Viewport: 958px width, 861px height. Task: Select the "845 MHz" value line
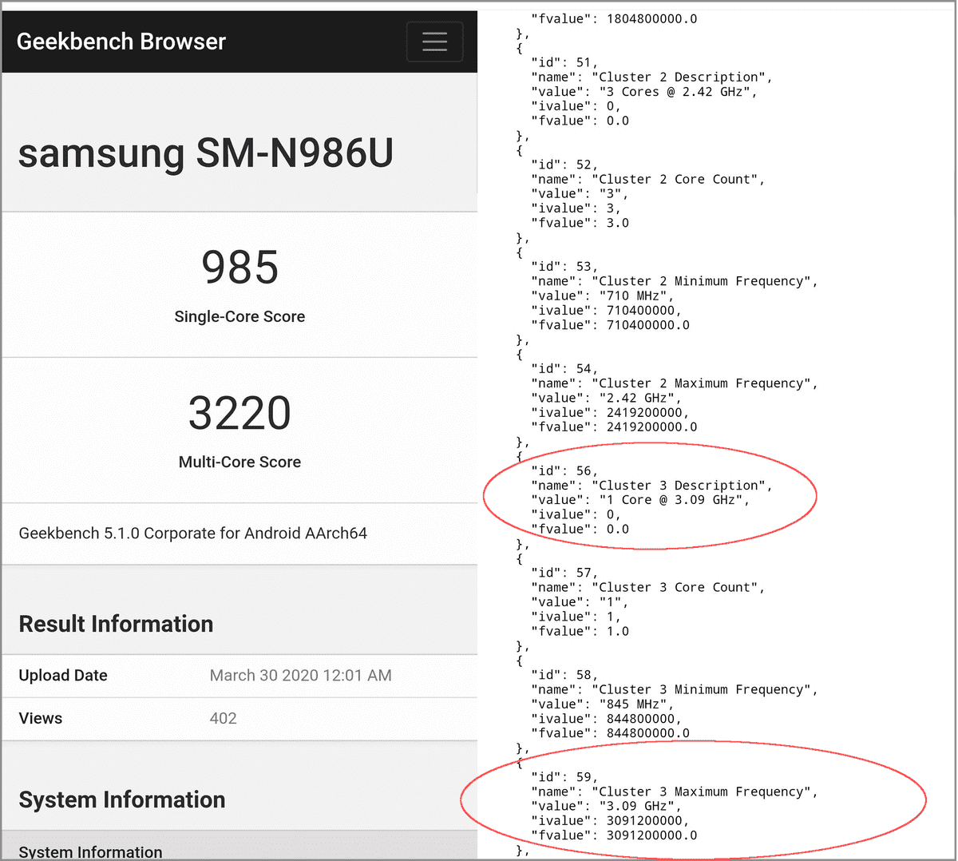click(603, 704)
